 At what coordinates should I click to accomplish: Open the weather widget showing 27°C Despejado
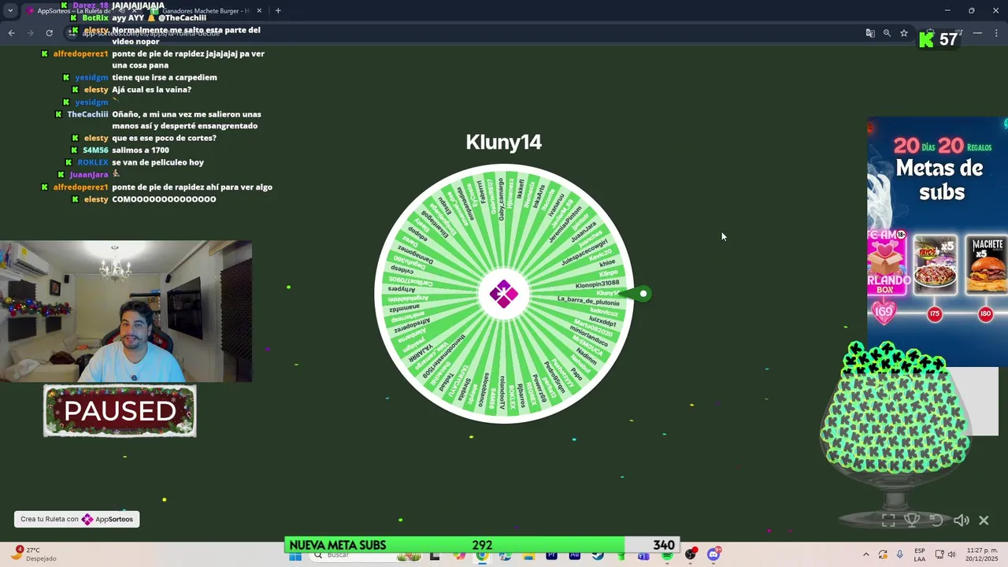33,554
